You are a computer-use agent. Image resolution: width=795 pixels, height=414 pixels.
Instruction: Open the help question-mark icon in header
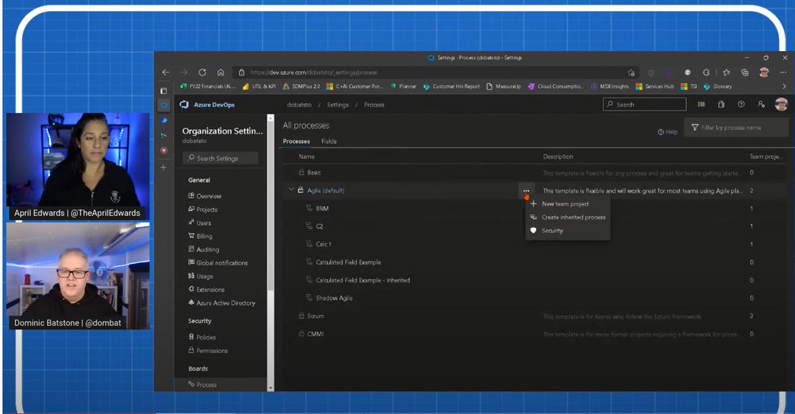741,104
